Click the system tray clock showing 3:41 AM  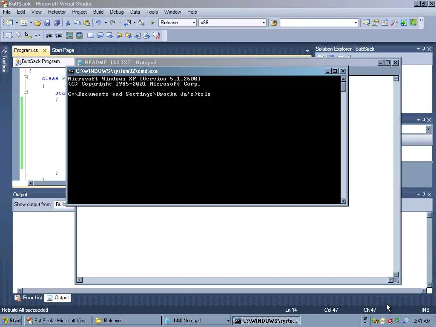[x=422, y=321]
